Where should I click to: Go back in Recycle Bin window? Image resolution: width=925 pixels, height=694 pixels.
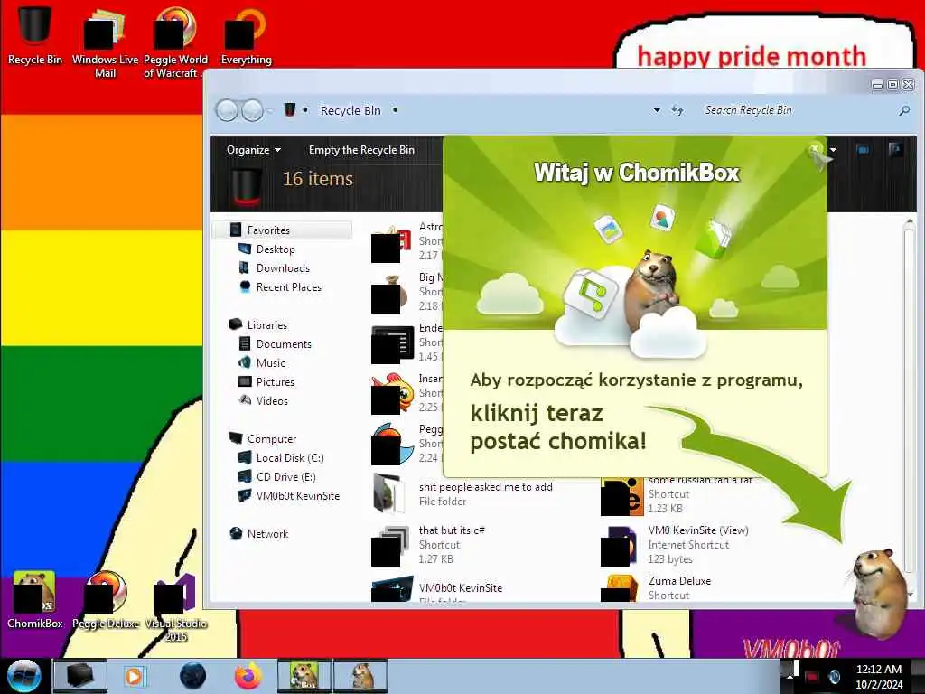227,110
